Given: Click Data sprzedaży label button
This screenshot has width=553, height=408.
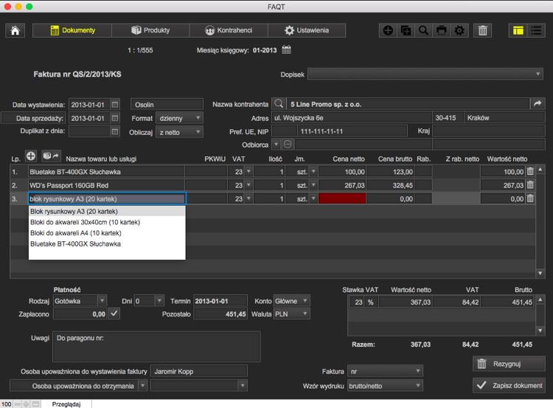Looking at the screenshot, I should [33, 118].
